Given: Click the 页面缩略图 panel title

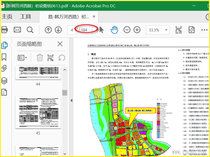Looking at the screenshot, I should pos(29,44).
